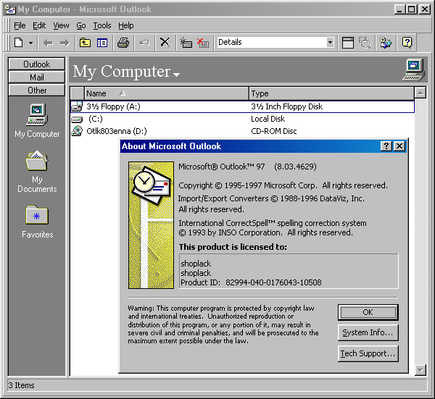435x399 pixels.
Task: Close the About Microsoft Outlook dialog
Action: tap(399, 146)
